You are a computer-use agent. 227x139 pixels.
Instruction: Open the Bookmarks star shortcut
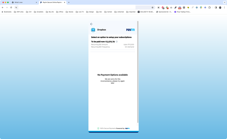(7, 12)
